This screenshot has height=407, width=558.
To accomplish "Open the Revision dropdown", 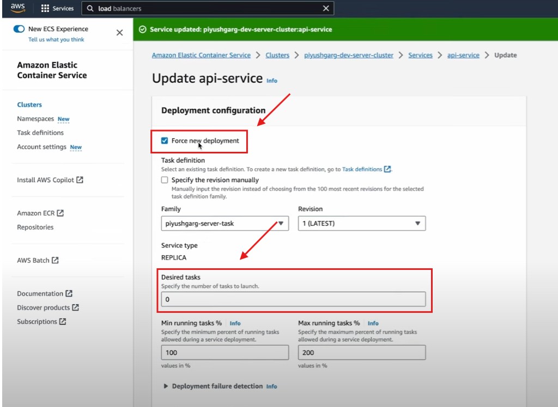I will point(361,223).
